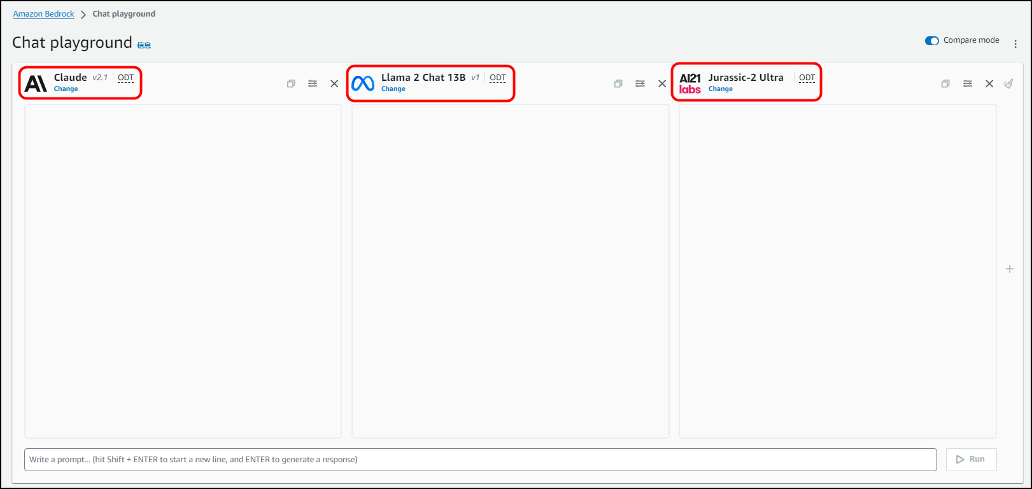Click the copy icon in the Jurassic-2 Ultra panel
The image size is (1032, 489).
945,83
